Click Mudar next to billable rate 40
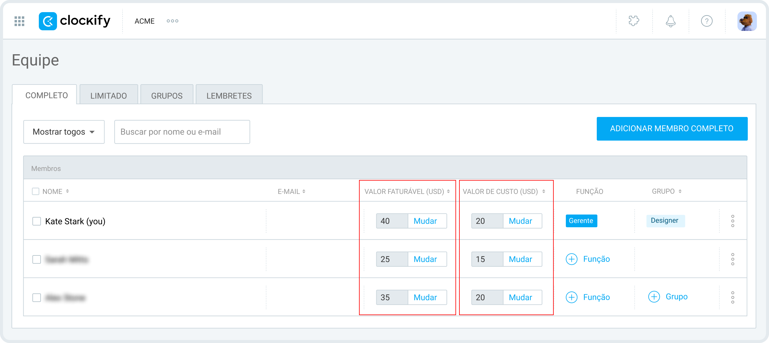Image resolution: width=769 pixels, height=343 pixels. click(425, 221)
